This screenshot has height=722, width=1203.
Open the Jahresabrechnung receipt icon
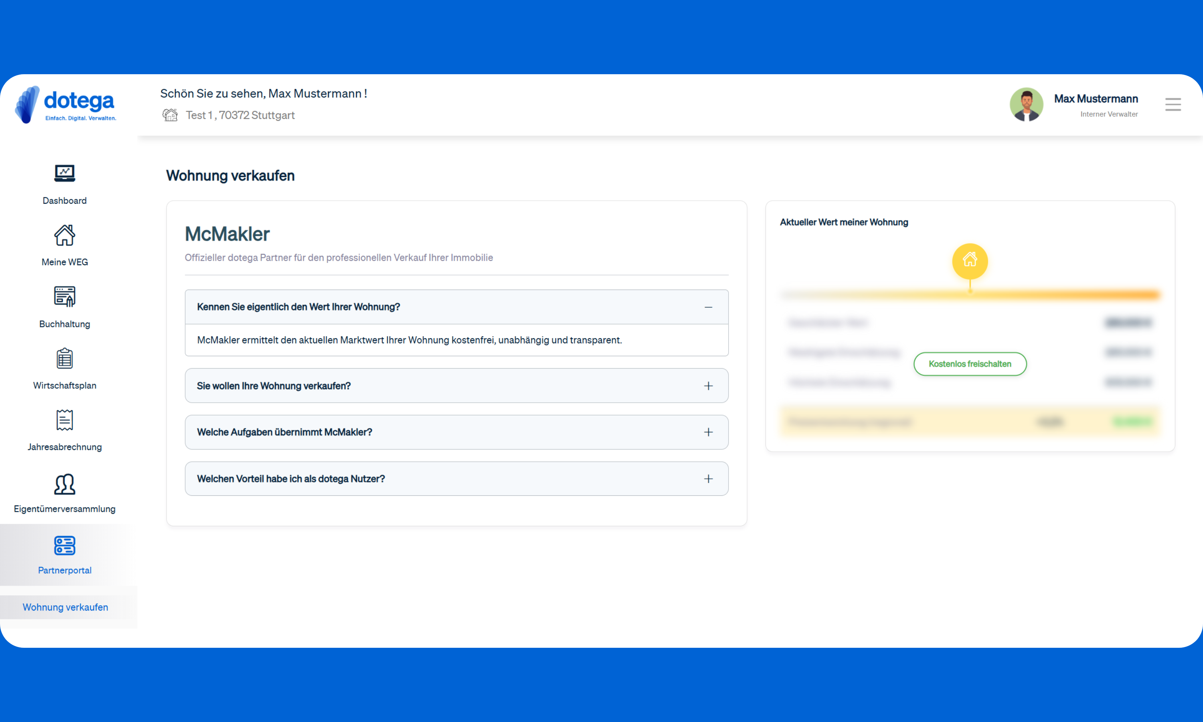tap(64, 420)
